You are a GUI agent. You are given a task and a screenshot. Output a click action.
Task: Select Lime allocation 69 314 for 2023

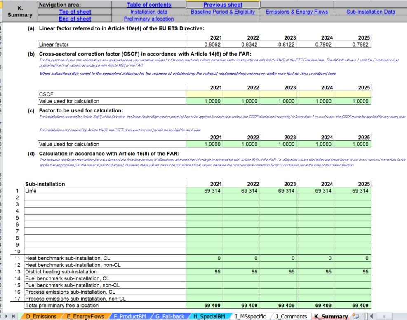[x=278, y=191]
